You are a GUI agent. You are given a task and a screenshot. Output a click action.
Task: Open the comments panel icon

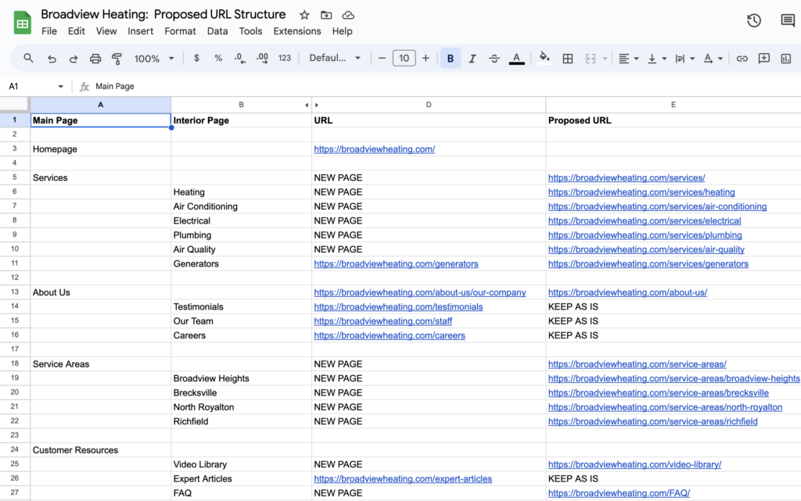[x=788, y=20]
